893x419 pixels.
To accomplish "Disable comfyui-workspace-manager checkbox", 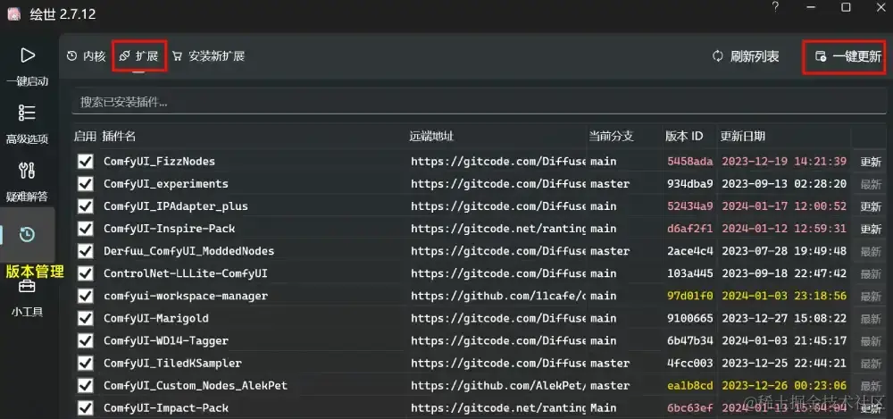I will pyautogui.click(x=86, y=297).
